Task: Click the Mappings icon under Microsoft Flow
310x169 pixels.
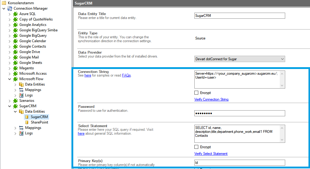Action: tap(21, 90)
